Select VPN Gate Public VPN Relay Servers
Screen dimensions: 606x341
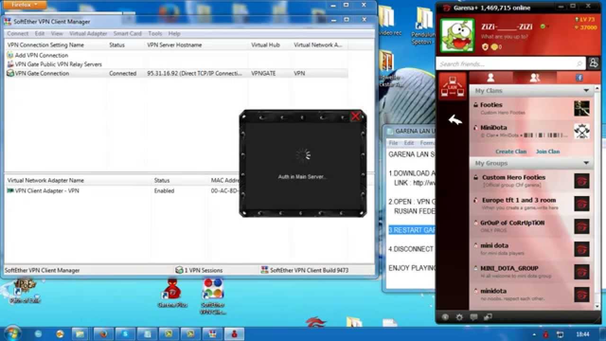[54, 64]
